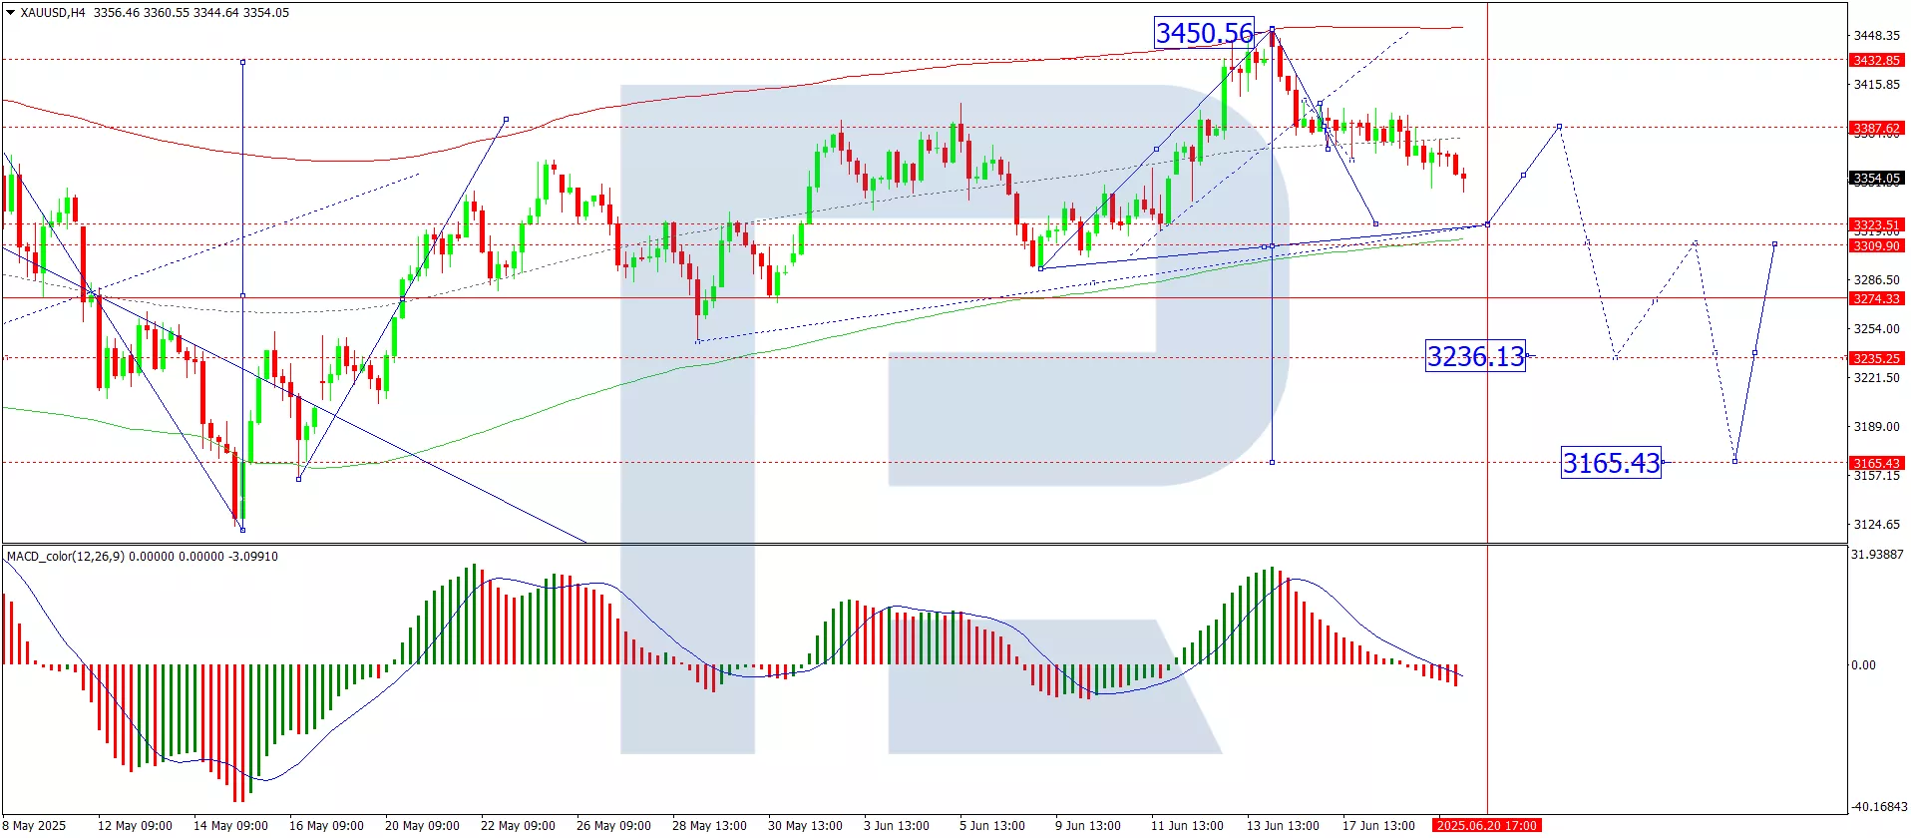
Task: Click the 31.93887 MACD scale maximum label
Action: [1877, 555]
